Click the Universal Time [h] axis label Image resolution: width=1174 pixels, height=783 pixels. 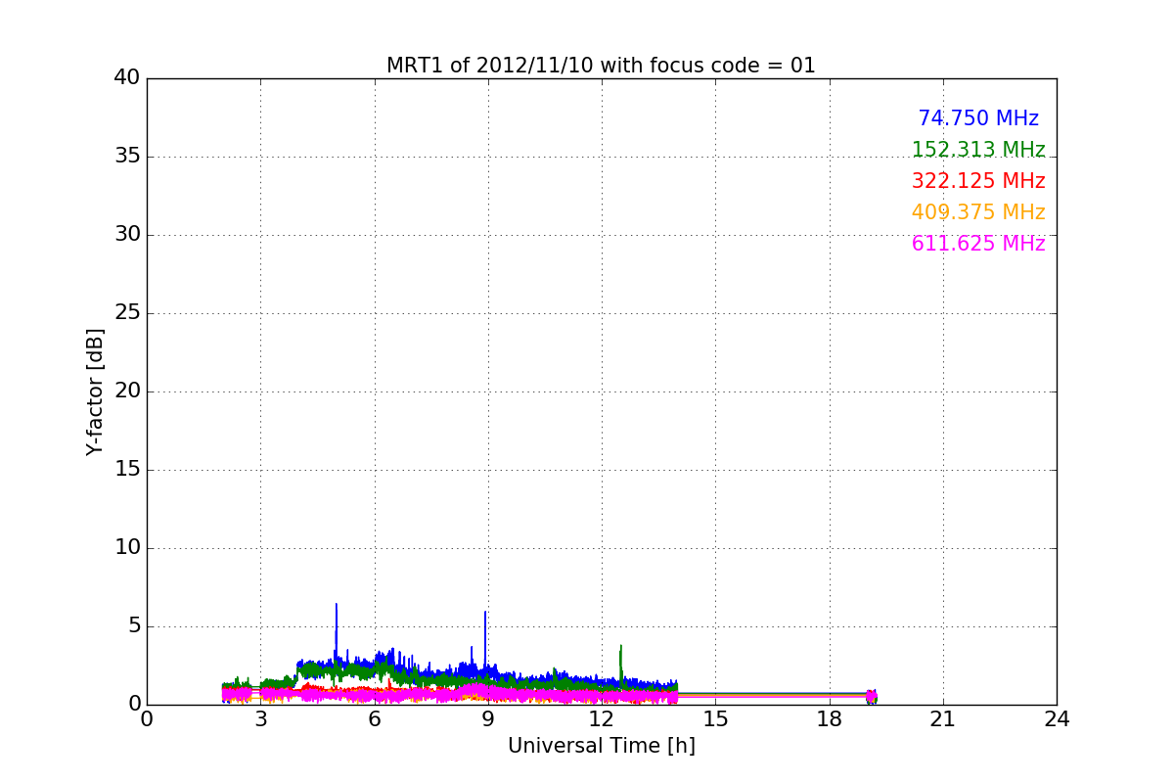pos(602,746)
